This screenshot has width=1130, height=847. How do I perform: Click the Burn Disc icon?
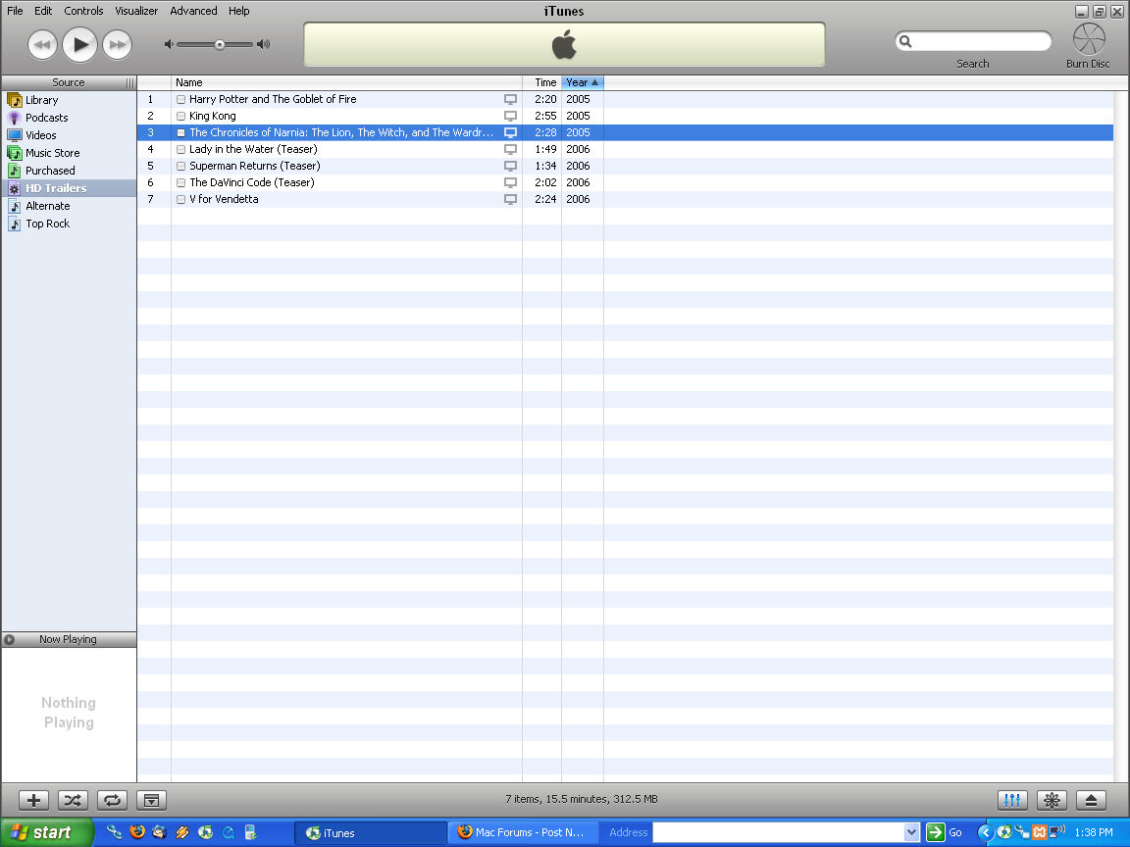pos(1088,39)
